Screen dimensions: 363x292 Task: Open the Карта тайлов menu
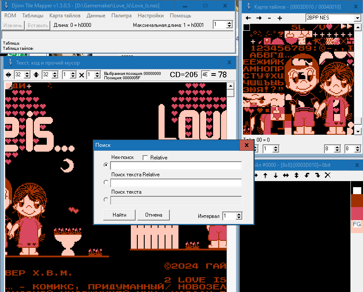pyautogui.click(x=65, y=16)
